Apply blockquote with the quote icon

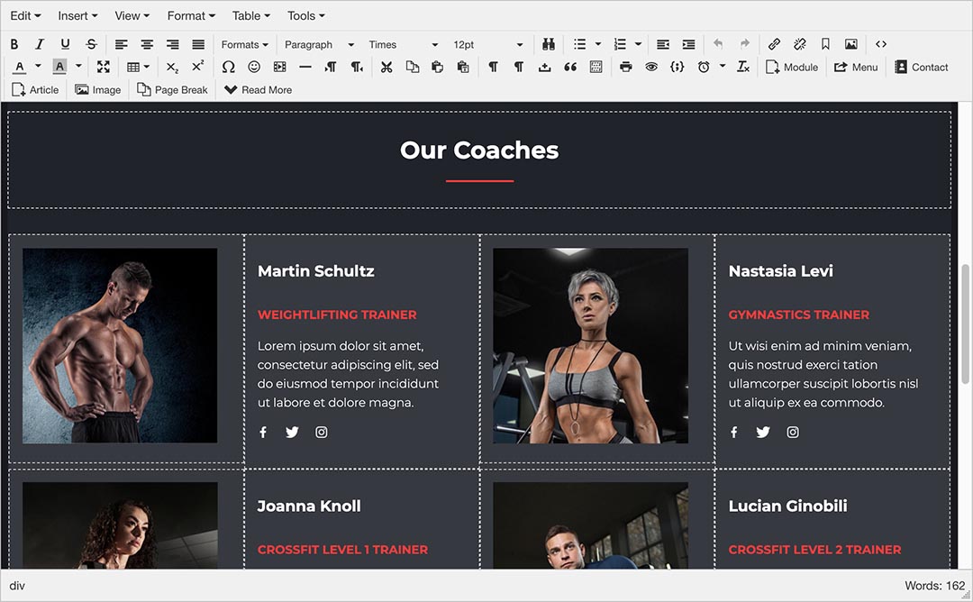570,67
